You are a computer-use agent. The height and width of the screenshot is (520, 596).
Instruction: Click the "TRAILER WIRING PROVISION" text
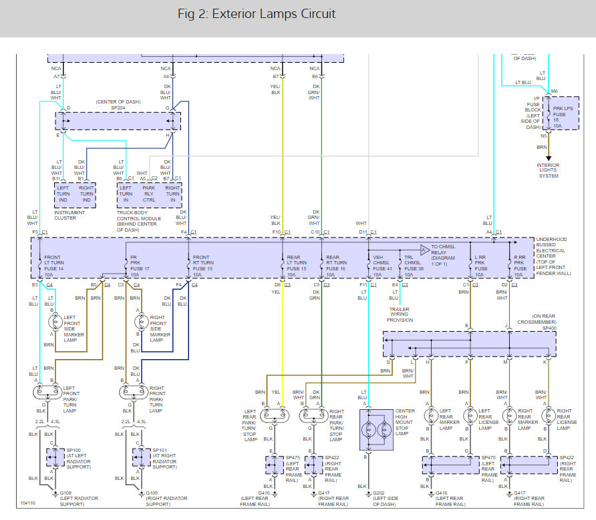(400, 314)
